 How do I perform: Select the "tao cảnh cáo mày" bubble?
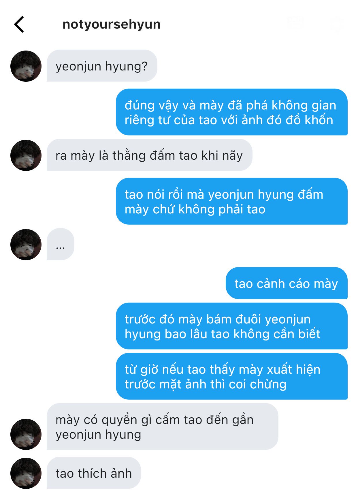coord(287,283)
